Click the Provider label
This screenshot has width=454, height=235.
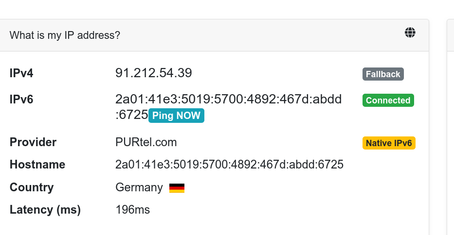tap(33, 142)
